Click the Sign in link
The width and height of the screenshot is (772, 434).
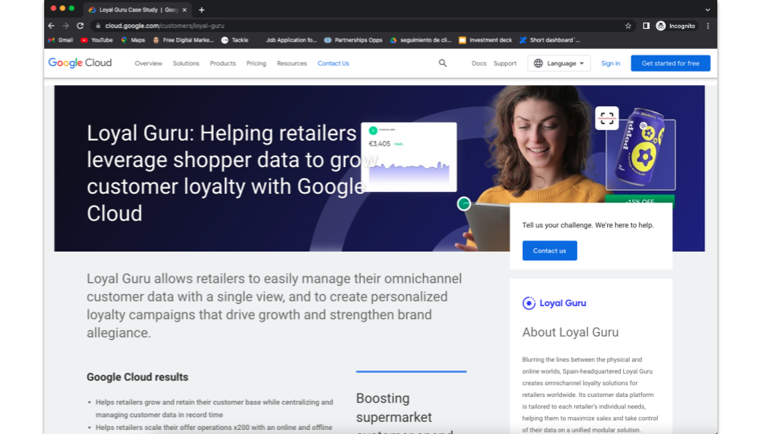(610, 63)
